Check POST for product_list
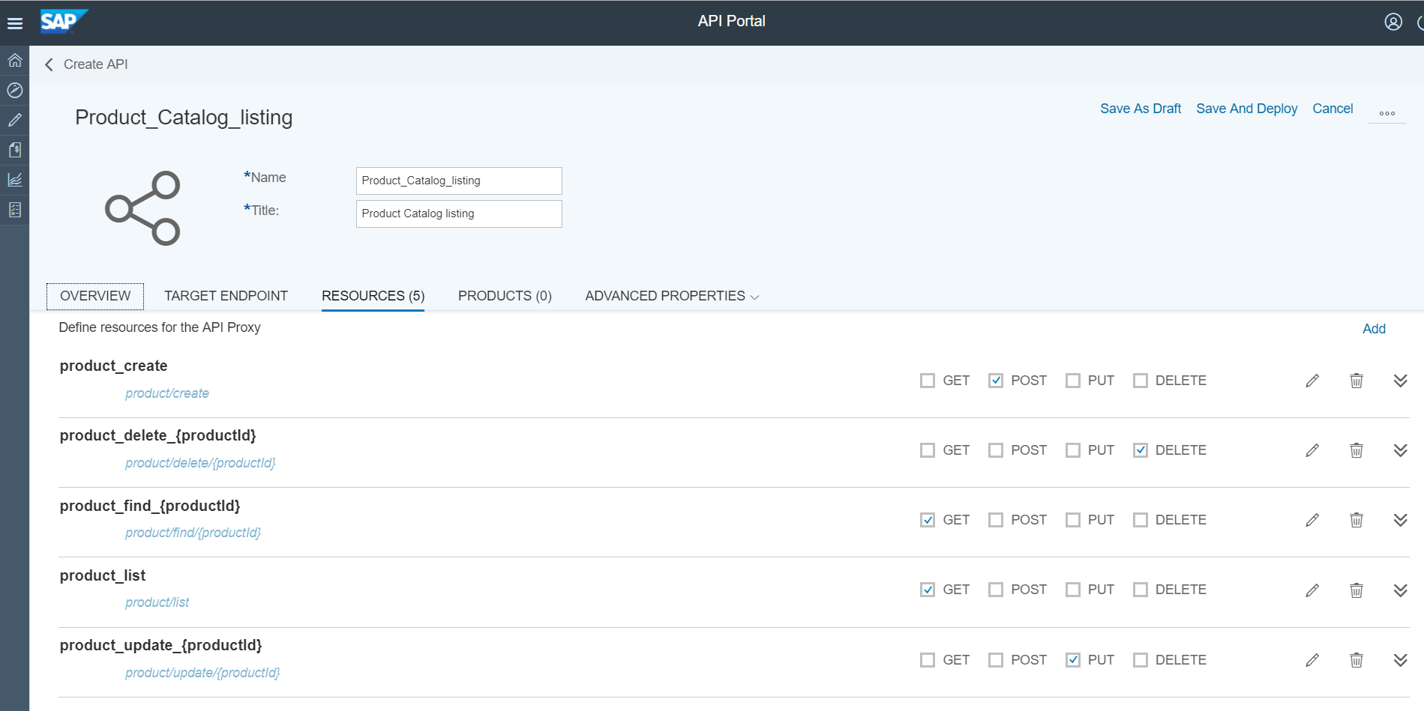 [996, 590]
